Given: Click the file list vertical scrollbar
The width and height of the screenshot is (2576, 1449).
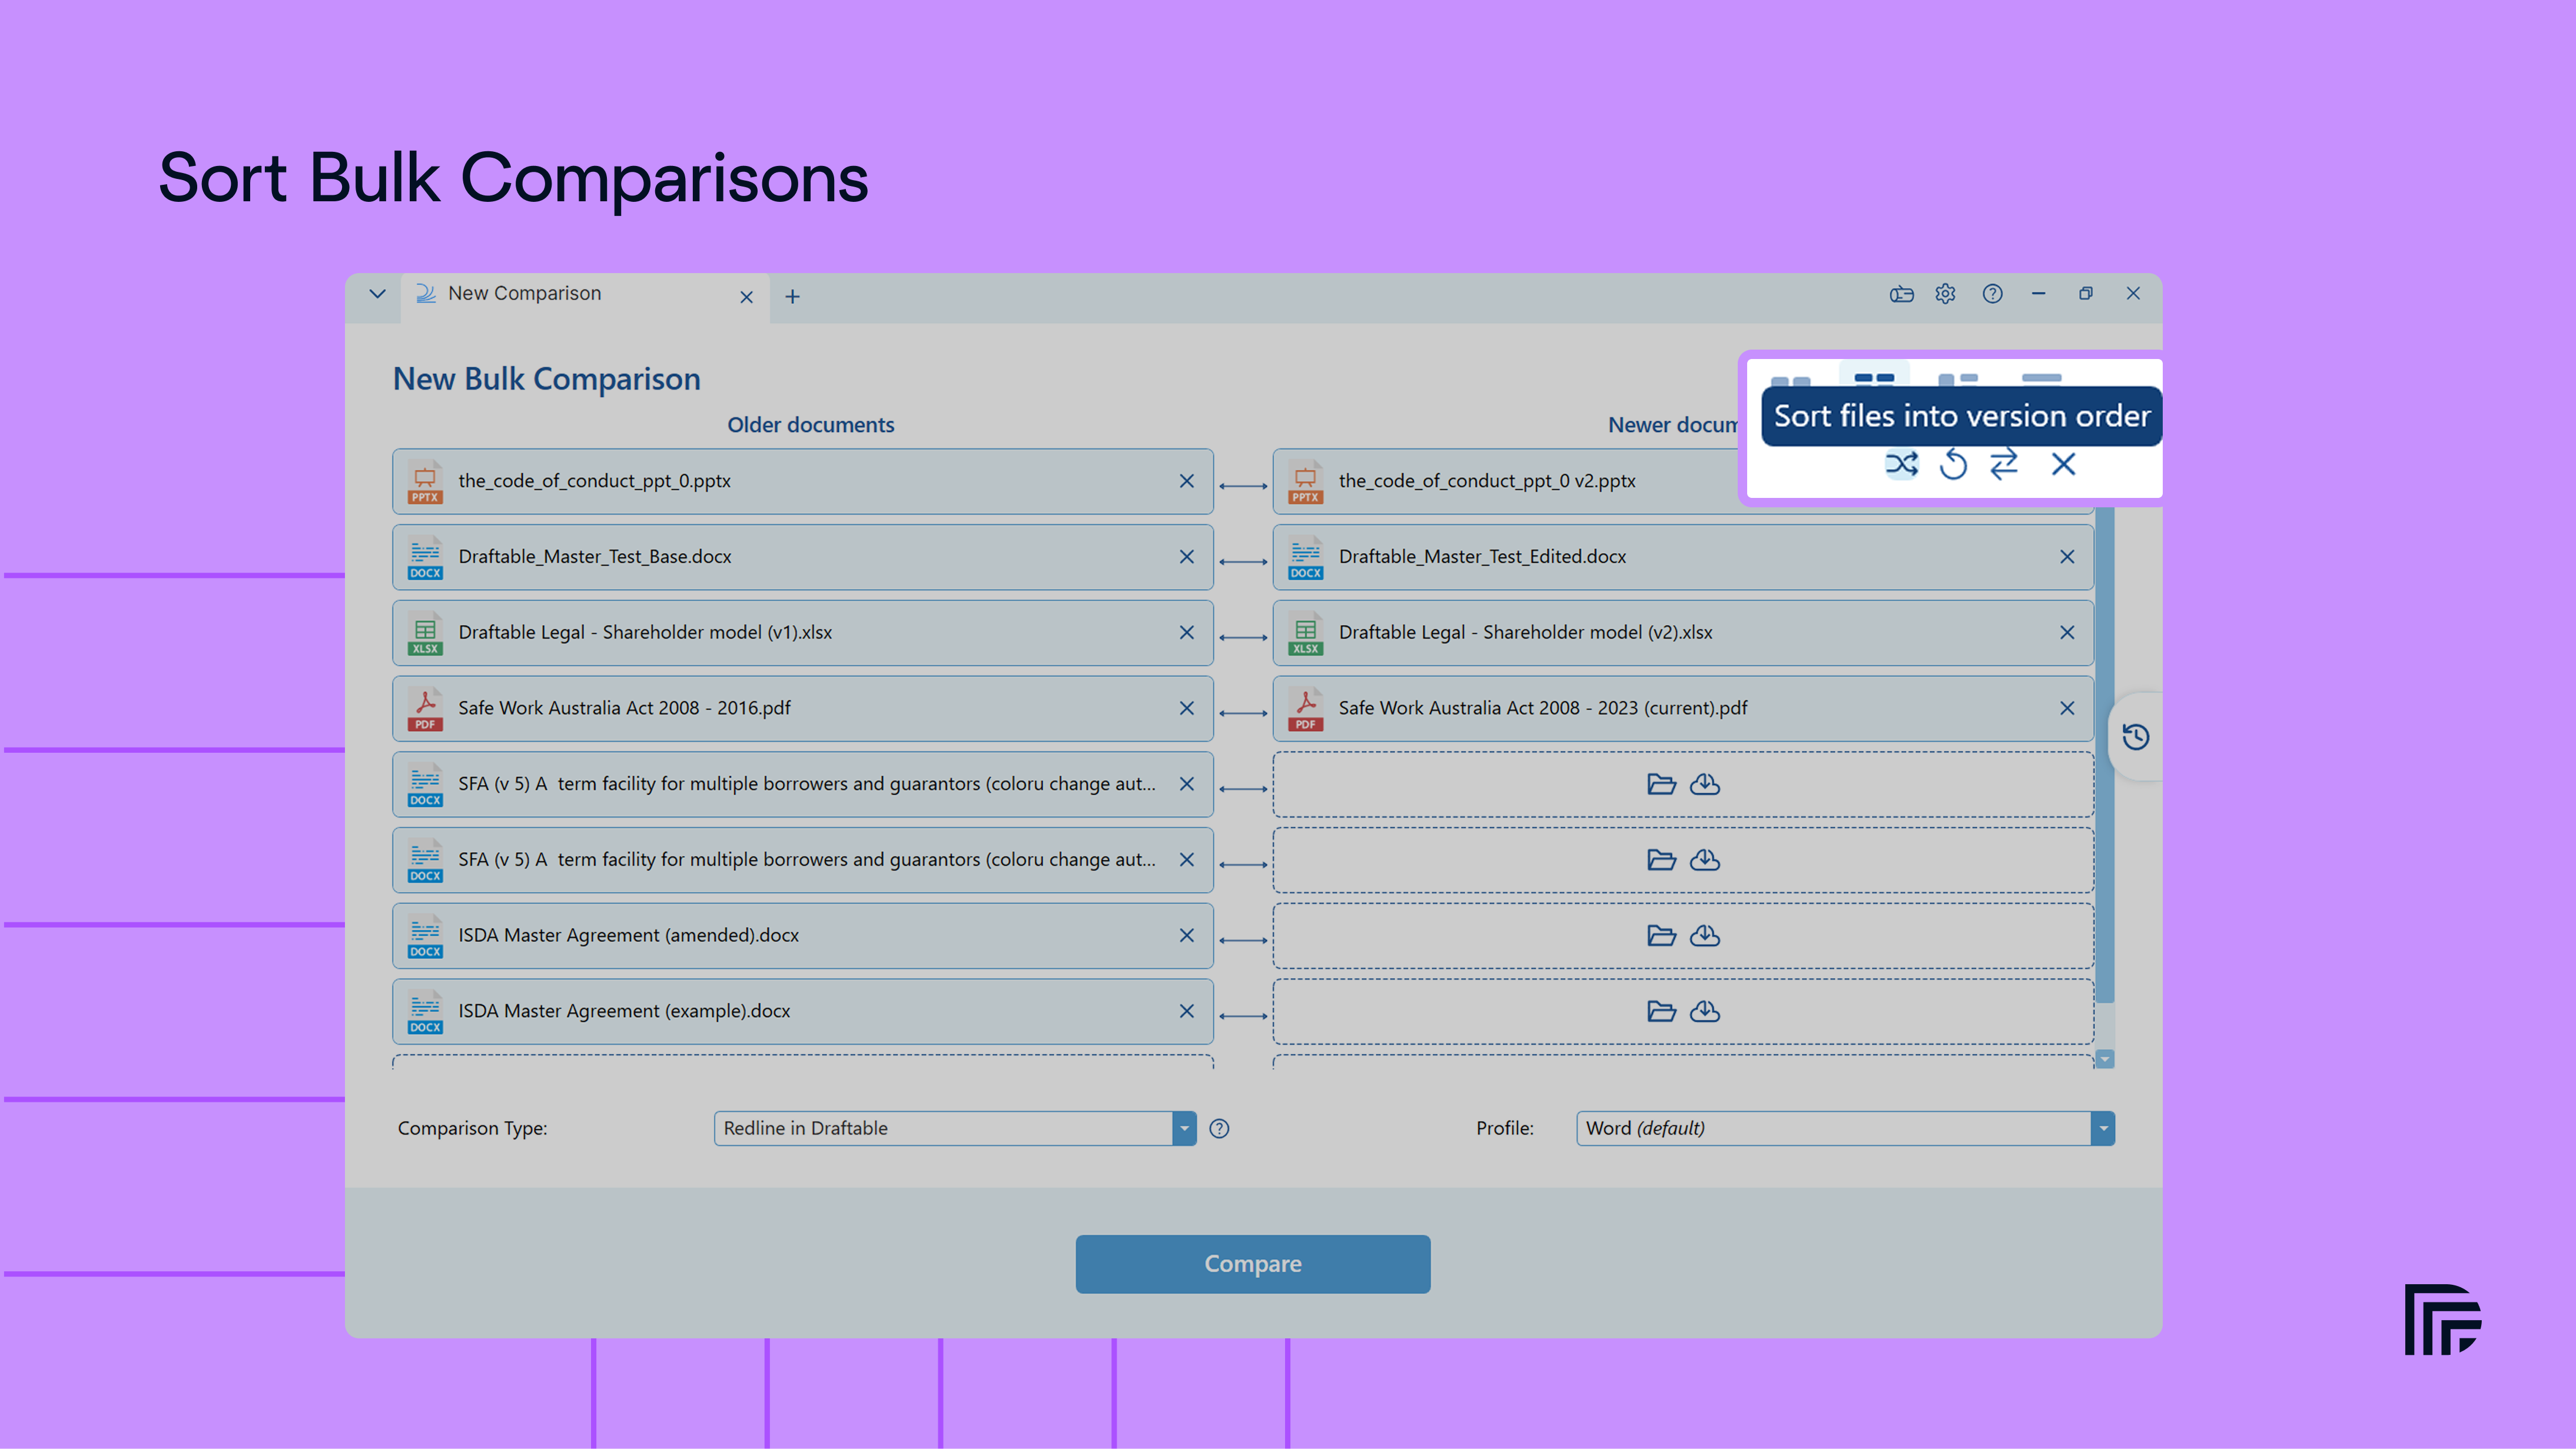Looking at the screenshot, I should point(2105,754).
